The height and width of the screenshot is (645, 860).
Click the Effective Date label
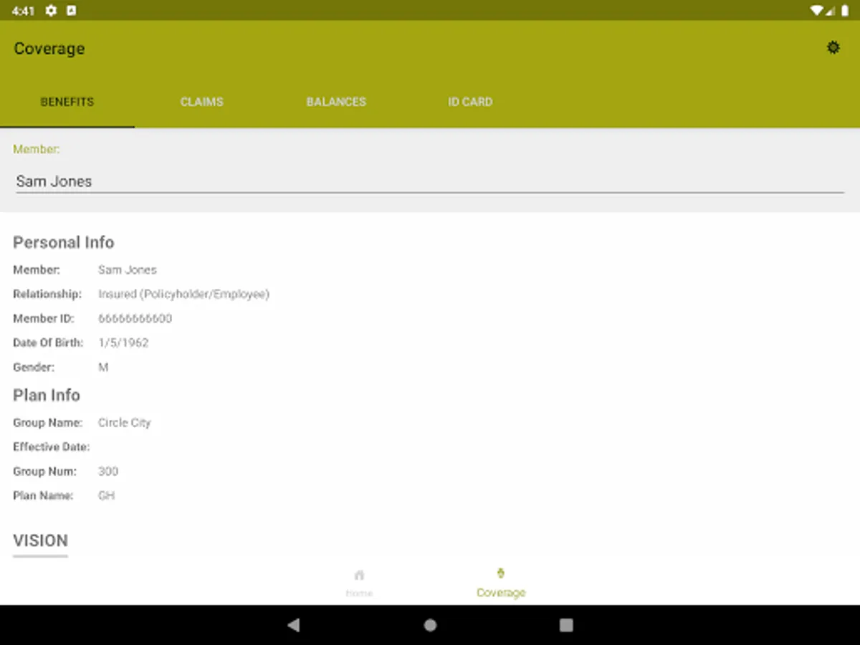tap(52, 446)
